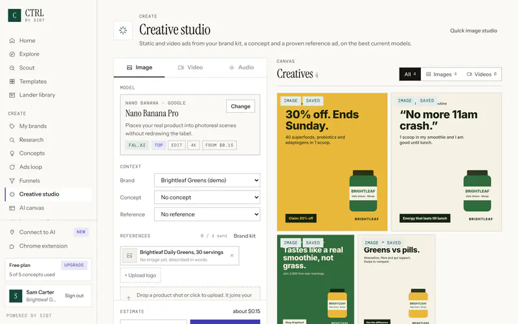This screenshot has width=518, height=324.
Task: Filter creatives by Videos
Action: (x=482, y=74)
